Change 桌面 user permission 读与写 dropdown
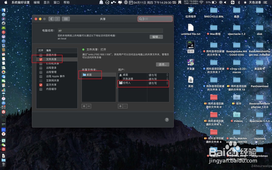The image size is (272, 170). 158,75
